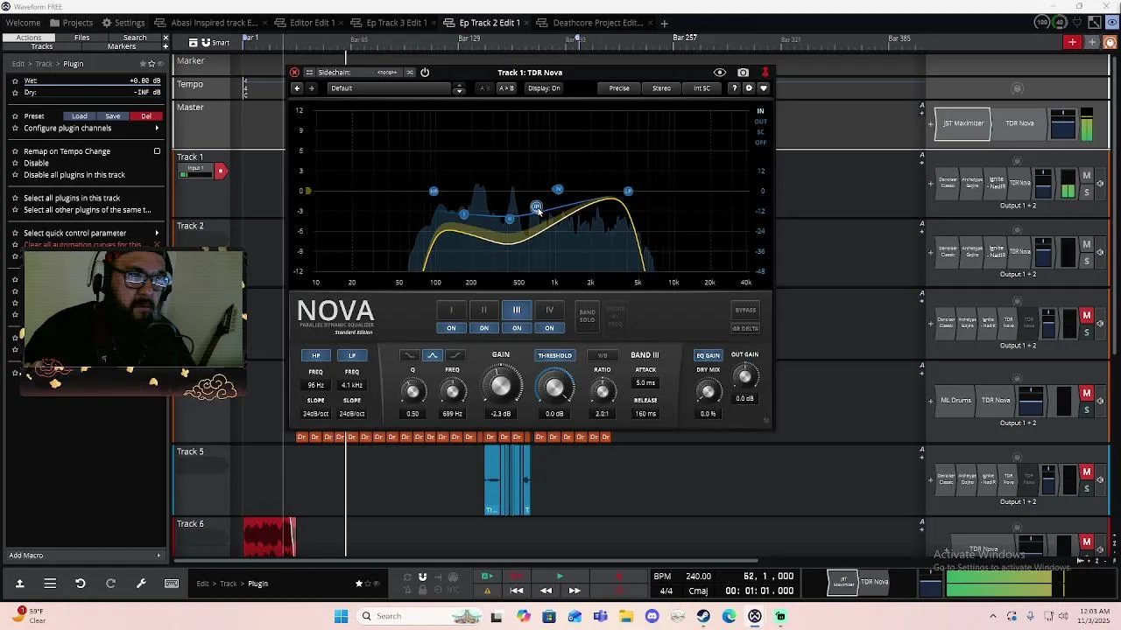Toggle band IV ON switch
1121x630 pixels.
click(x=549, y=328)
